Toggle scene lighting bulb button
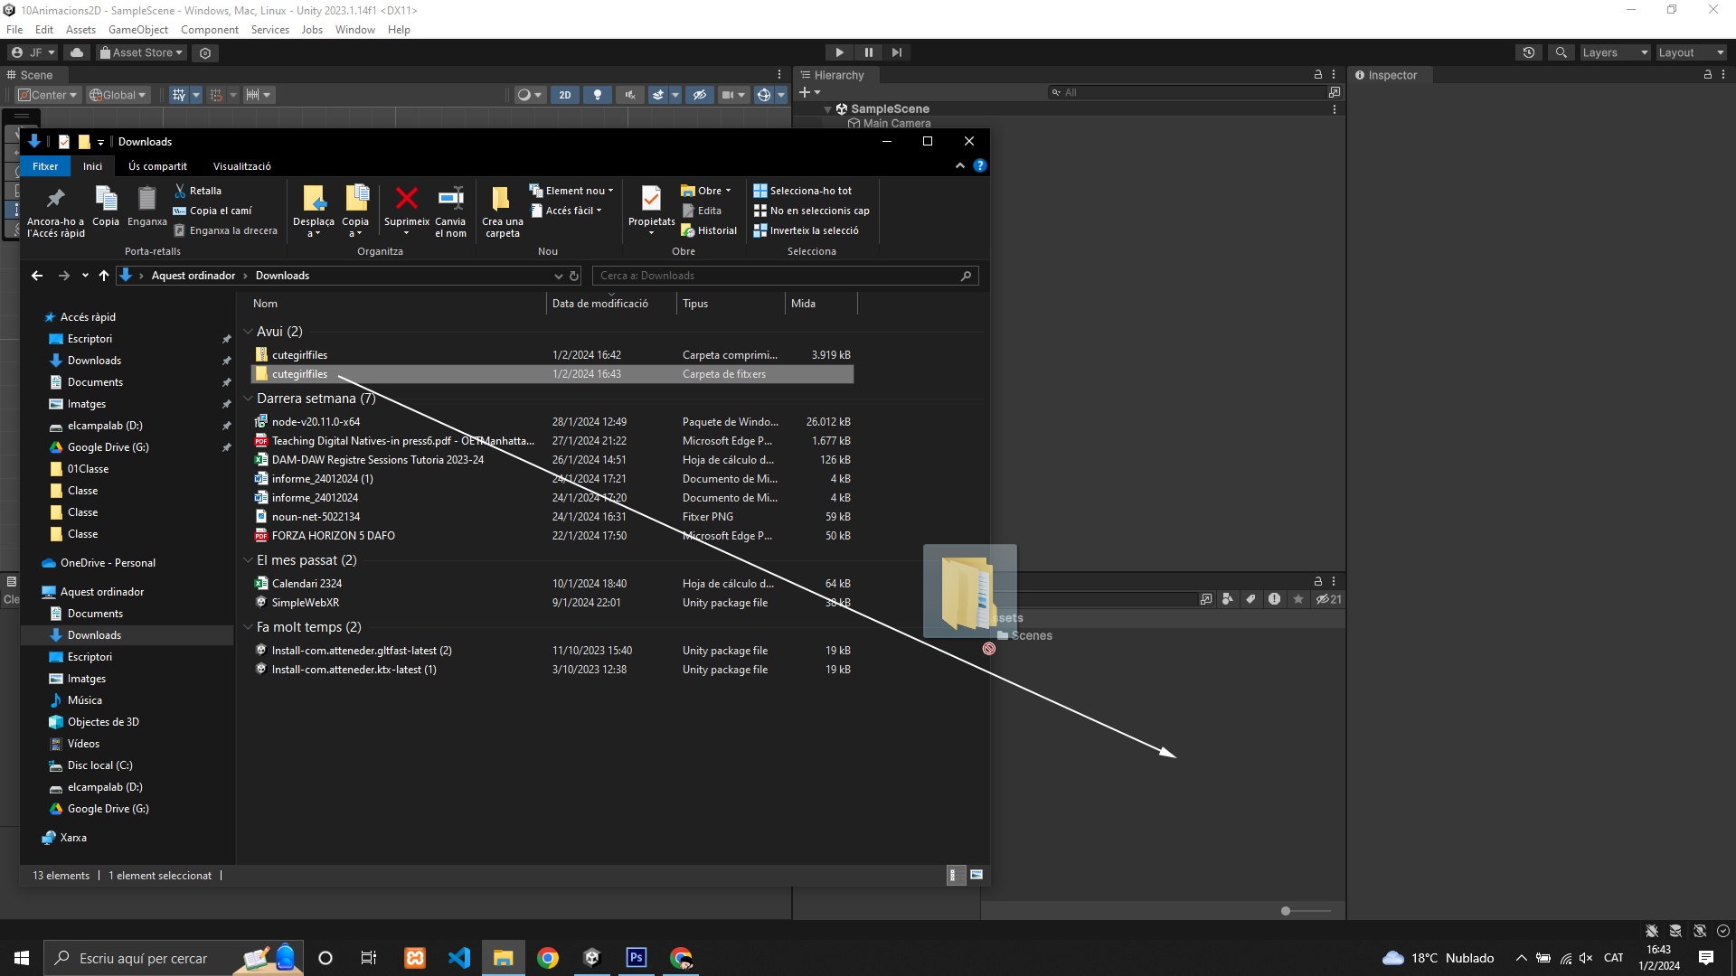The height and width of the screenshot is (976, 1736). pyautogui.click(x=597, y=95)
